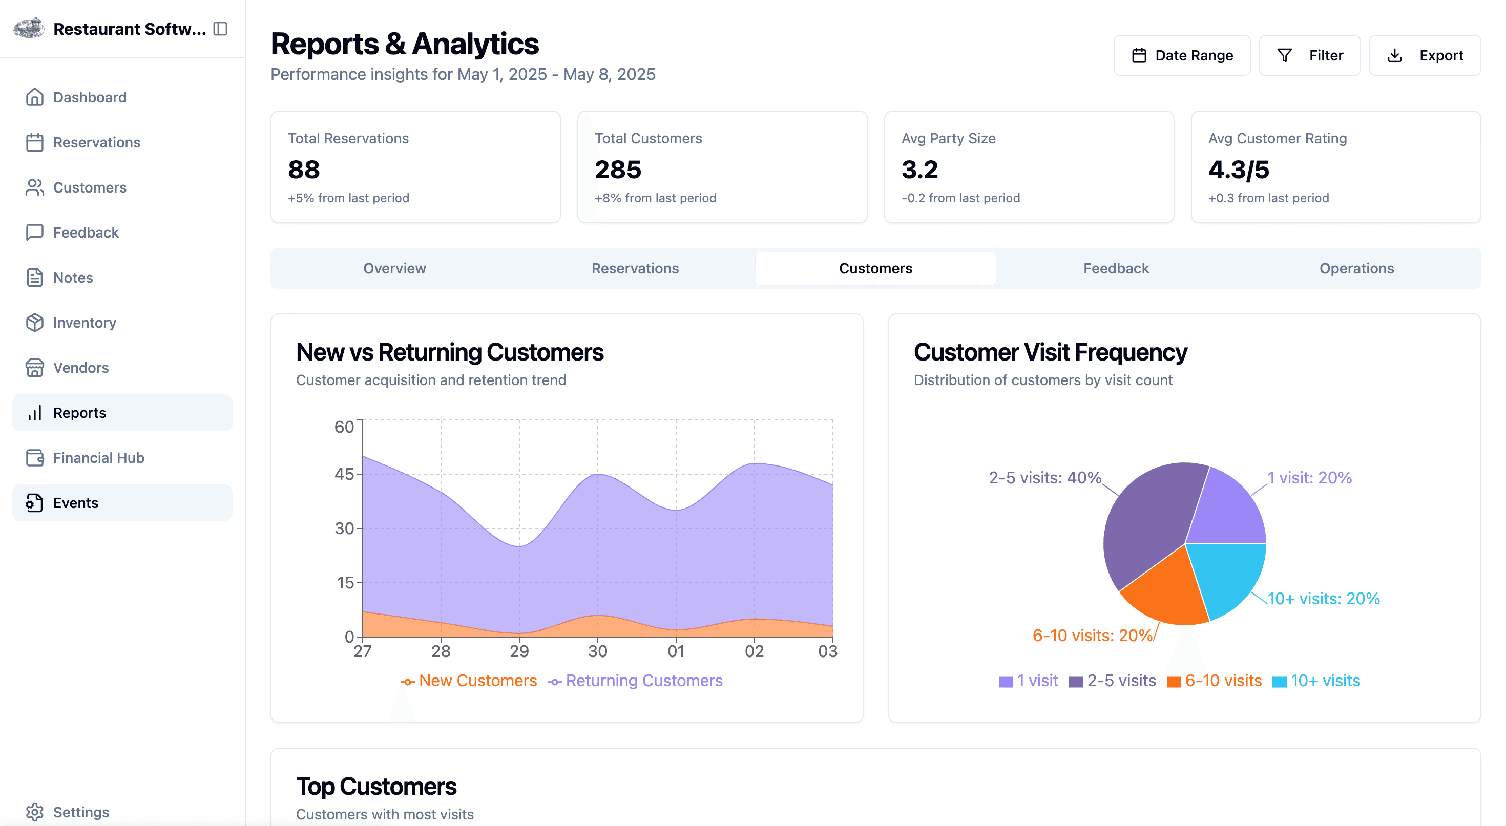Open Financial Hub from sidebar

tap(122, 458)
